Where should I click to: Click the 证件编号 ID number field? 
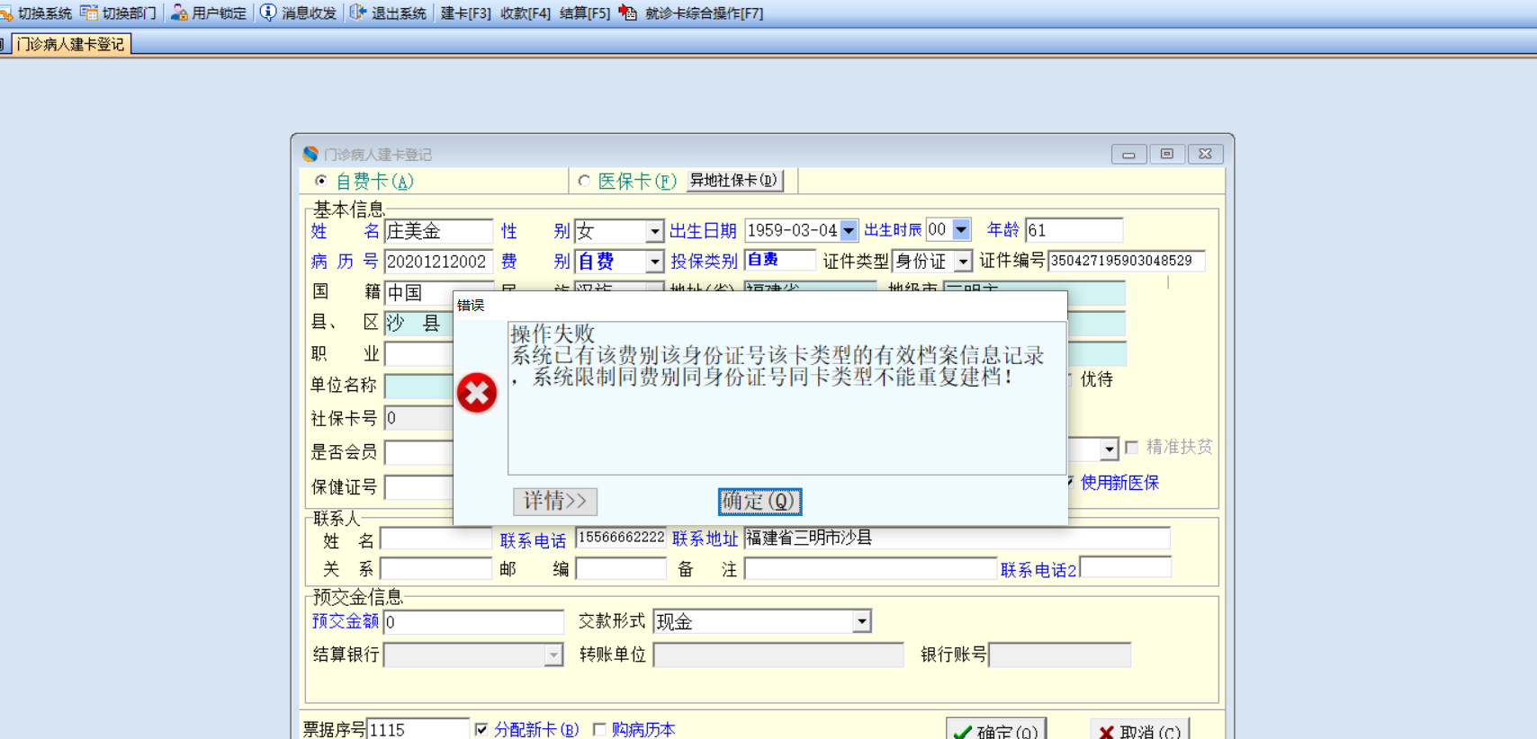click(x=1126, y=261)
